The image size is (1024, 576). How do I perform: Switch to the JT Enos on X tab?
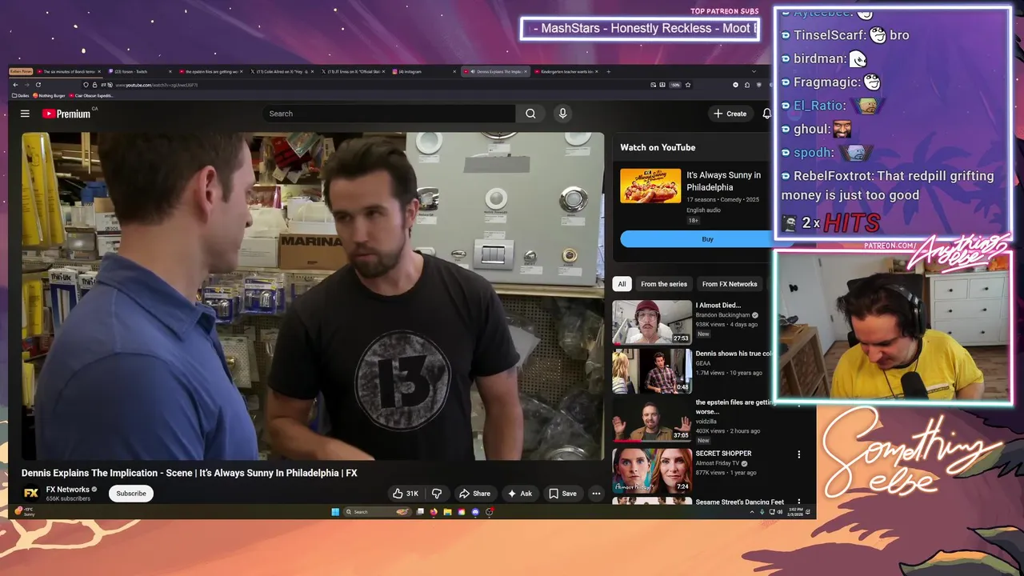(x=352, y=72)
